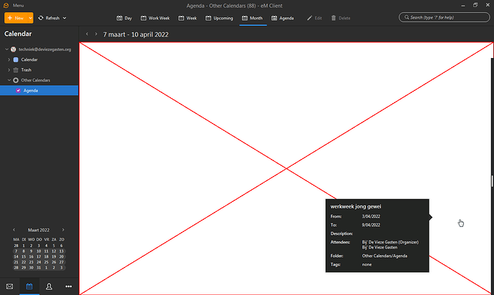
Task: Open the New button dropdown arrow
Action: 30,18
